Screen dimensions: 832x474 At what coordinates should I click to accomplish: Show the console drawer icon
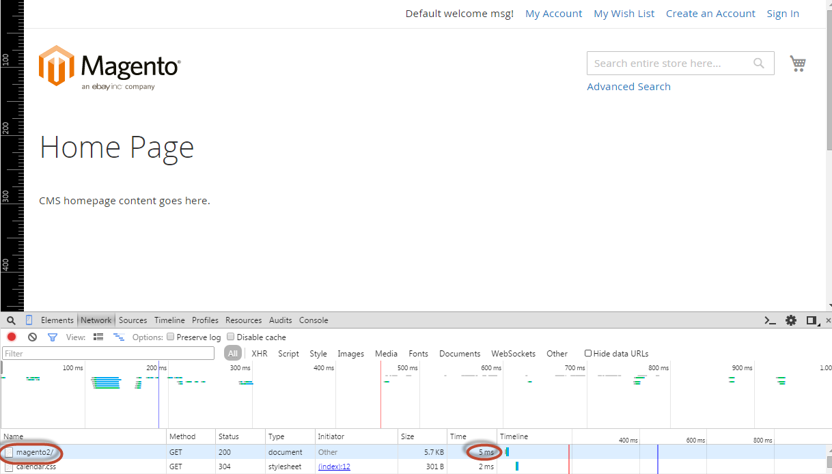coord(770,320)
